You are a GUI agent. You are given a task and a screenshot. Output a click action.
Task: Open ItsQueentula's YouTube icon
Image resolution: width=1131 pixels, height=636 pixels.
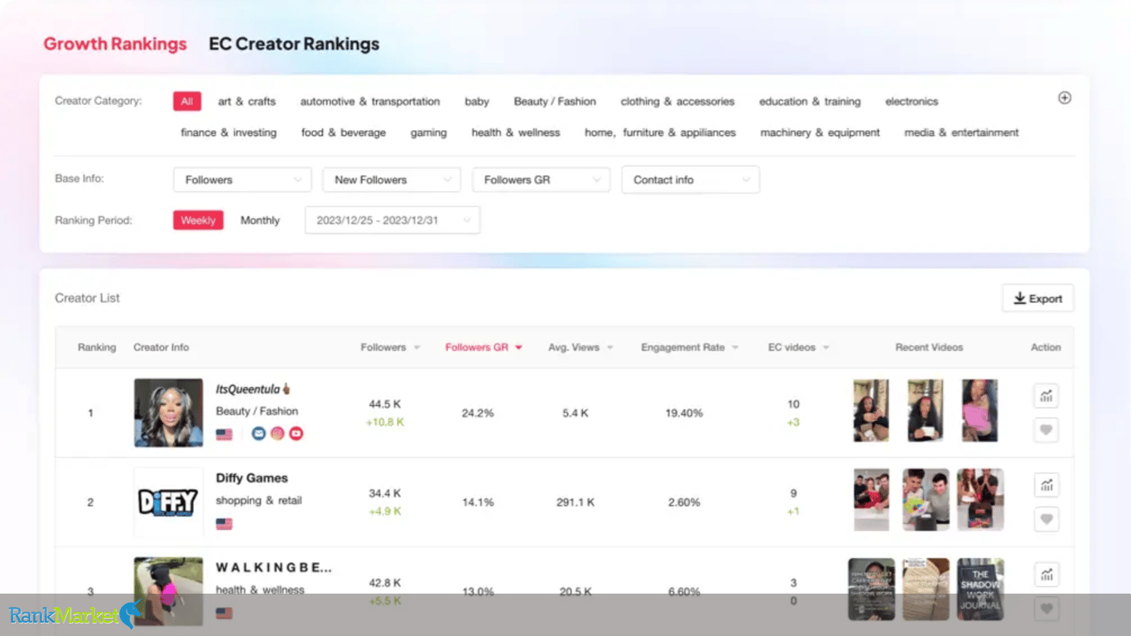tap(296, 433)
